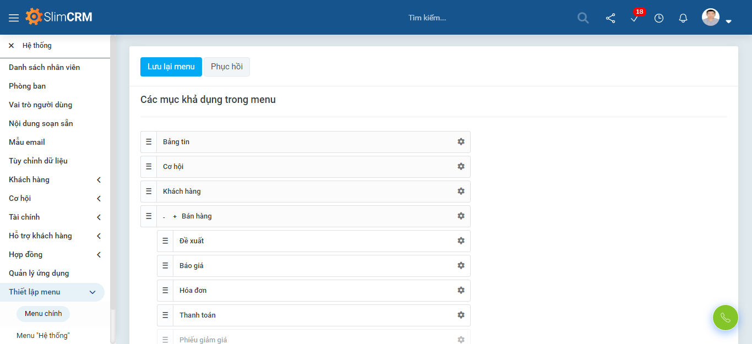Open the notifications bell icon
This screenshot has height=344, width=752.
click(x=683, y=18)
